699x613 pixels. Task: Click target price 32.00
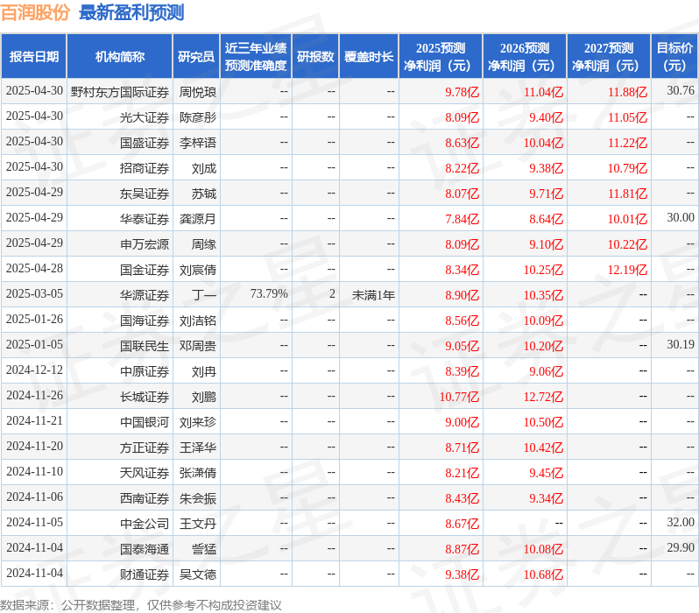click(x=681, y=523)
